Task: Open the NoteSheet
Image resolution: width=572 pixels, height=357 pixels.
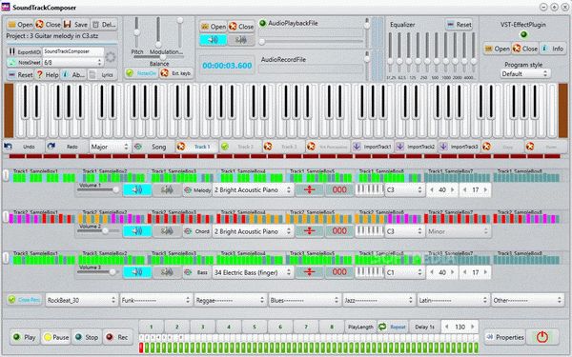Action: (x=24, y=63)
